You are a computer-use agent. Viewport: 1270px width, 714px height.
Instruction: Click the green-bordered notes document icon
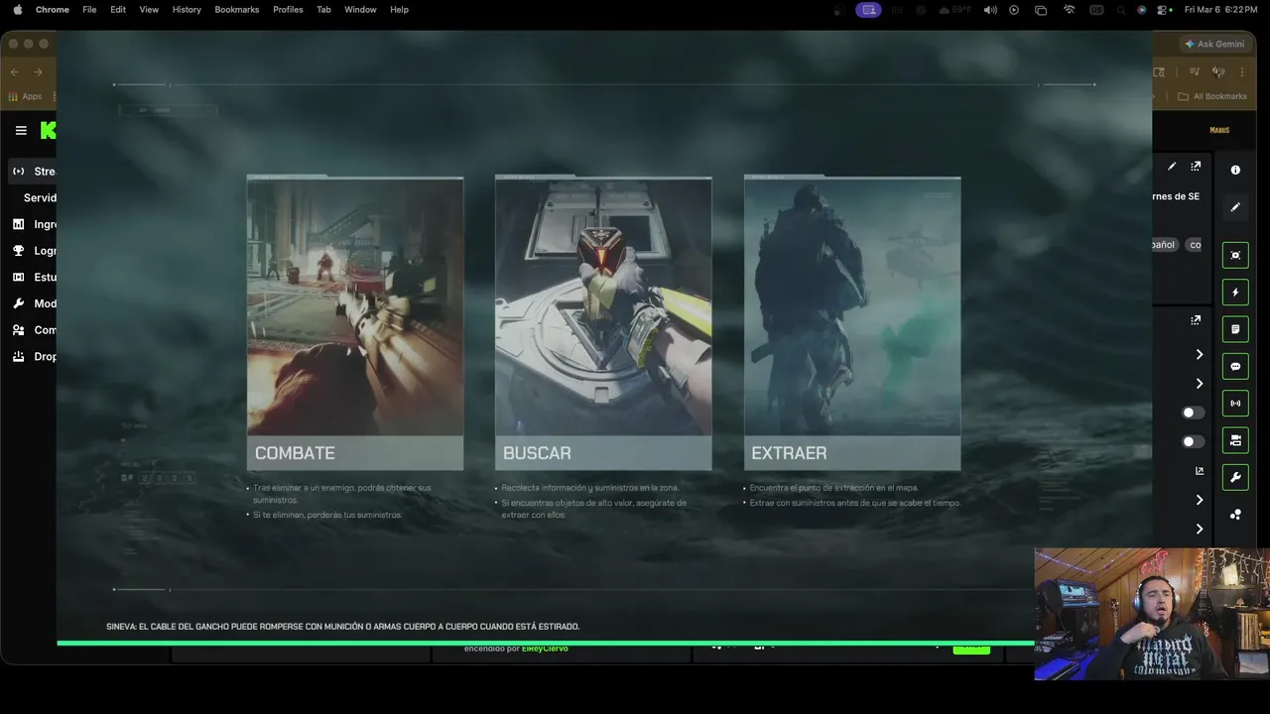point(1235,329)
